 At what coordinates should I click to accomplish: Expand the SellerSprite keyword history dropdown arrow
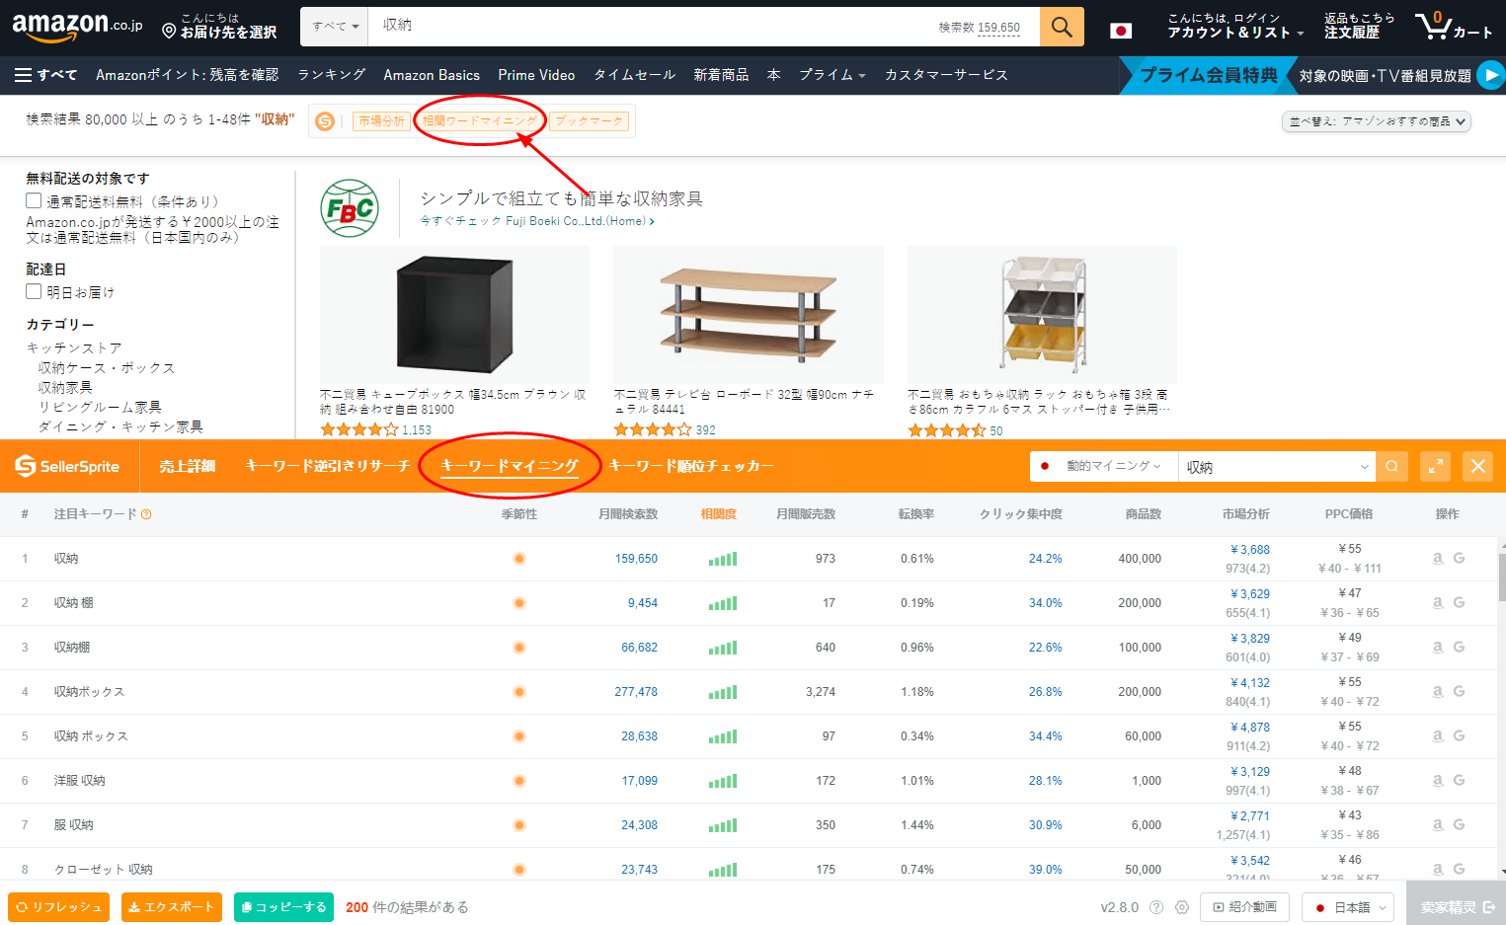pos(1365,467)
